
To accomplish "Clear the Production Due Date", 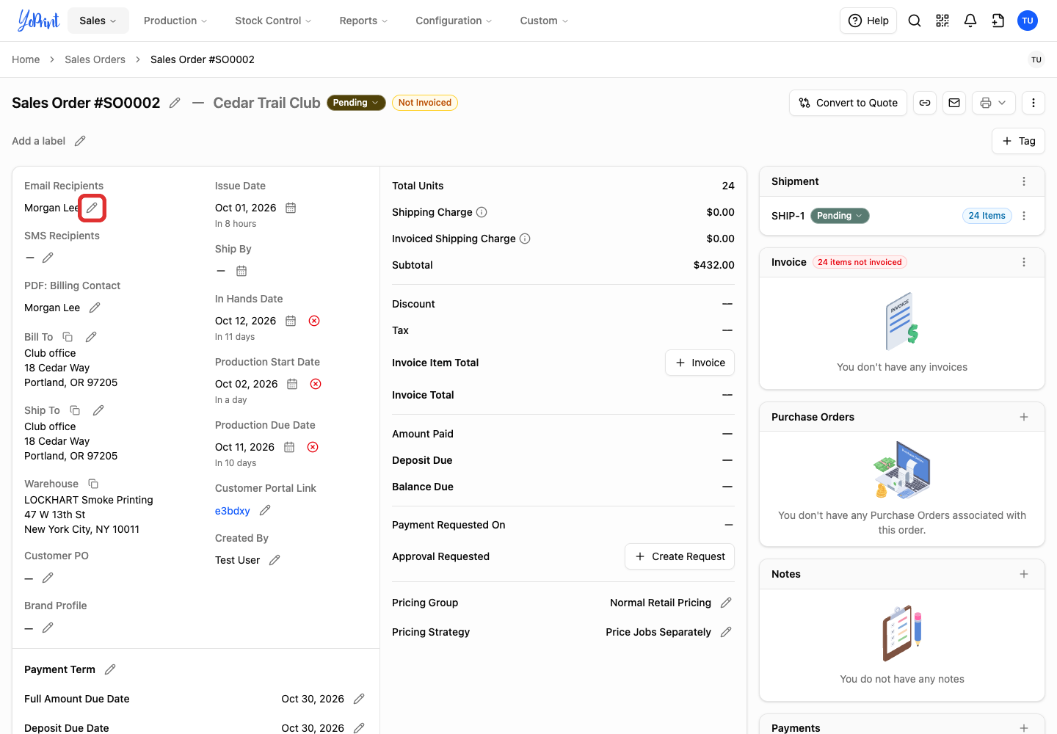I will coord(313,447).
